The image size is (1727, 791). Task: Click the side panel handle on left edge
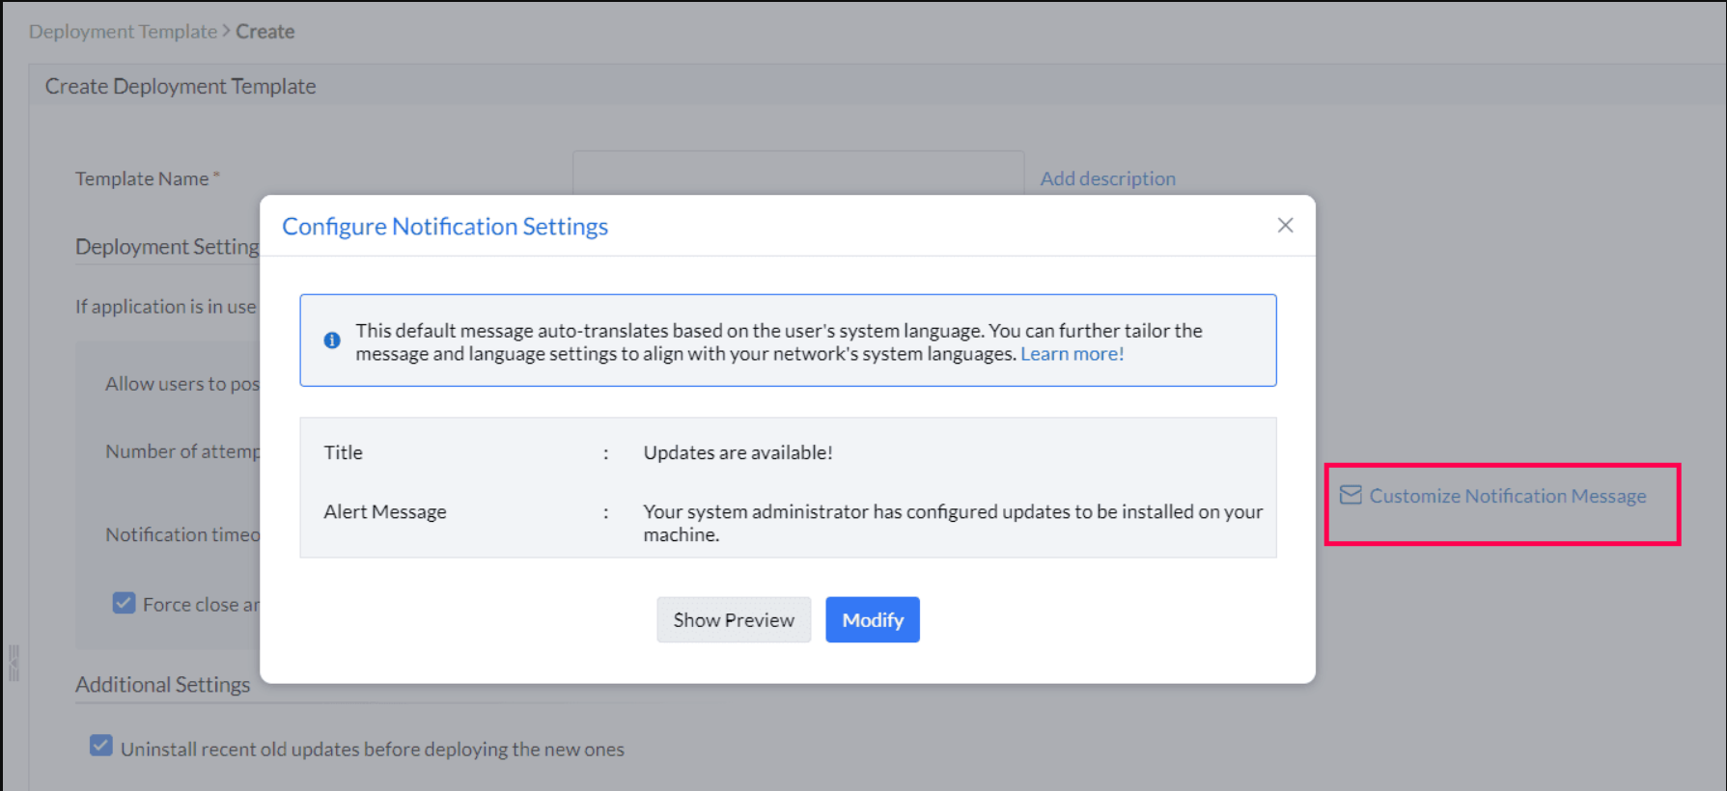14,663
